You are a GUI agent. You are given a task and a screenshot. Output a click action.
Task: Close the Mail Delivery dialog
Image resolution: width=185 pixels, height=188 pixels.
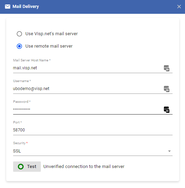(x=179, y=7)
